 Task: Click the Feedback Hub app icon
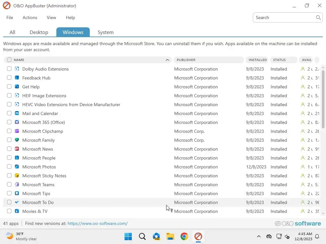coord(17,78)
